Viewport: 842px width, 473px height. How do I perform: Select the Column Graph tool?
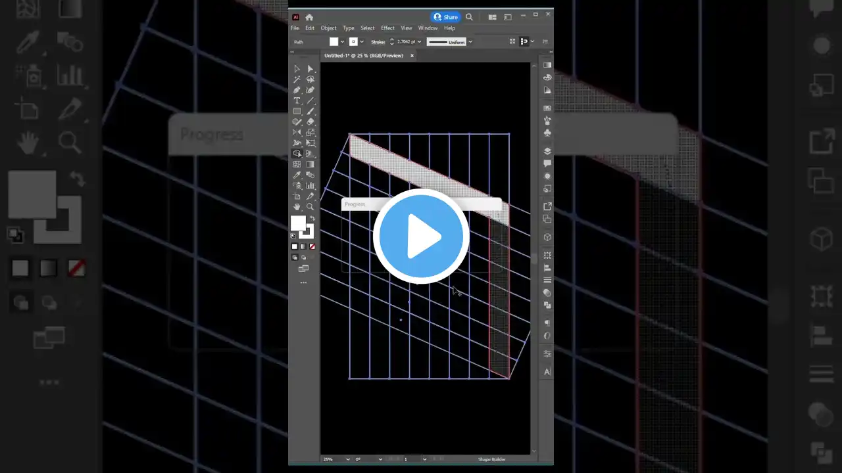tap(310, 185)
